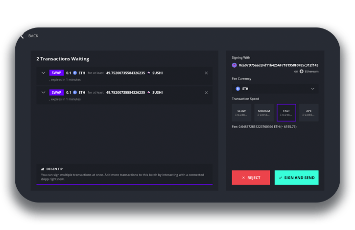This screenshot has height=230, width=355.
Task: Select the APE transaction speed
Action: pyautogui.click(x=309, y=112)
